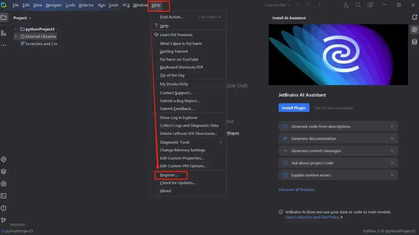Show more tool windows ellipsis icon
This screenshot has width=419, height=235.
click(x=3, y=45)
